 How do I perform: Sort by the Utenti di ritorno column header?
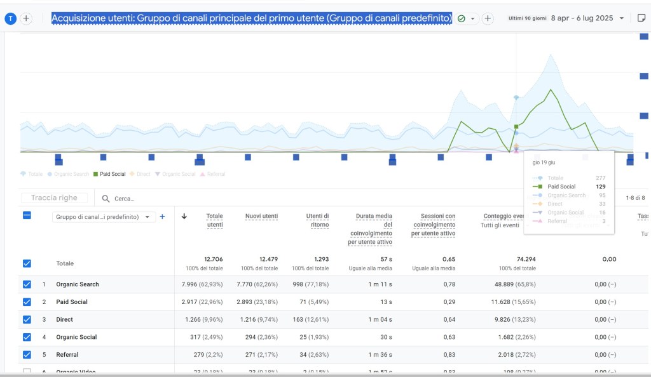tap(317, 220)
